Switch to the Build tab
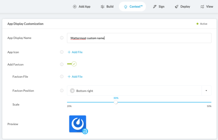The height and width of the screenshot is (140, 218). coord(107,7)
